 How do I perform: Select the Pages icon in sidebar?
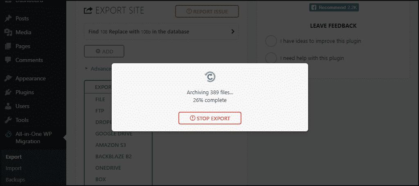coord(8,46)
